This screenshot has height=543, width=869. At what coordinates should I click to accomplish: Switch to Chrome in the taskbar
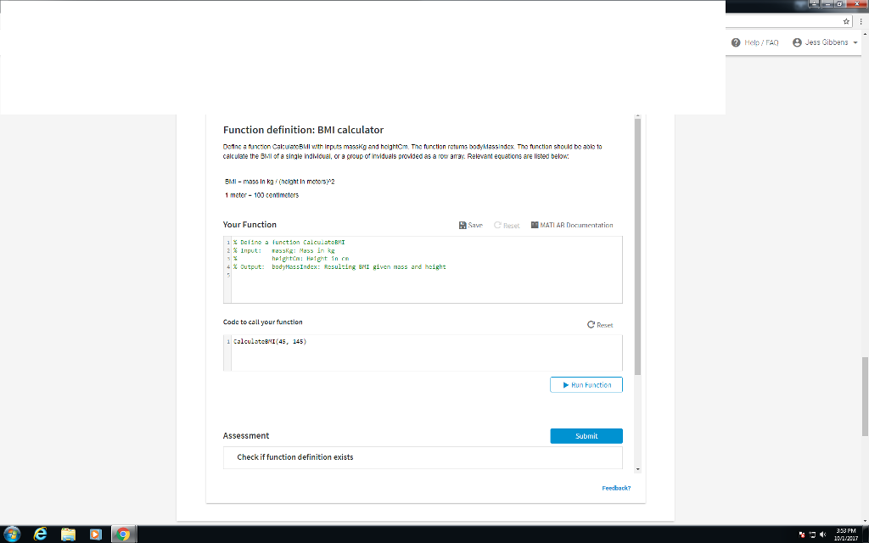123,535
